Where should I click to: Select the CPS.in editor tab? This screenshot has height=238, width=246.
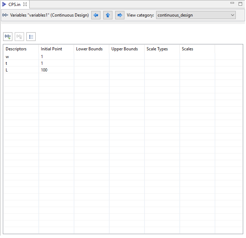14,4
